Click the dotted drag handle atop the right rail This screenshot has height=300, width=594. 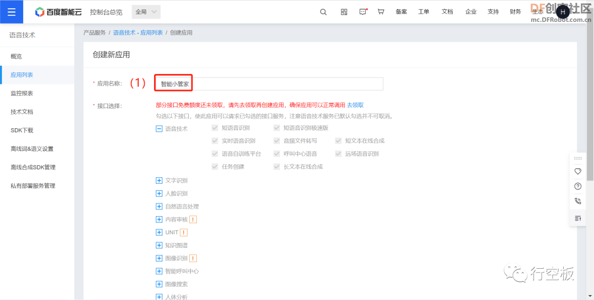577,159
